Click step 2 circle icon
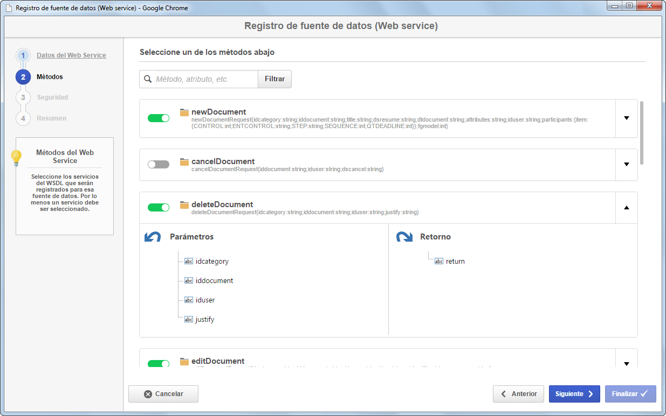 coord(23,77)
